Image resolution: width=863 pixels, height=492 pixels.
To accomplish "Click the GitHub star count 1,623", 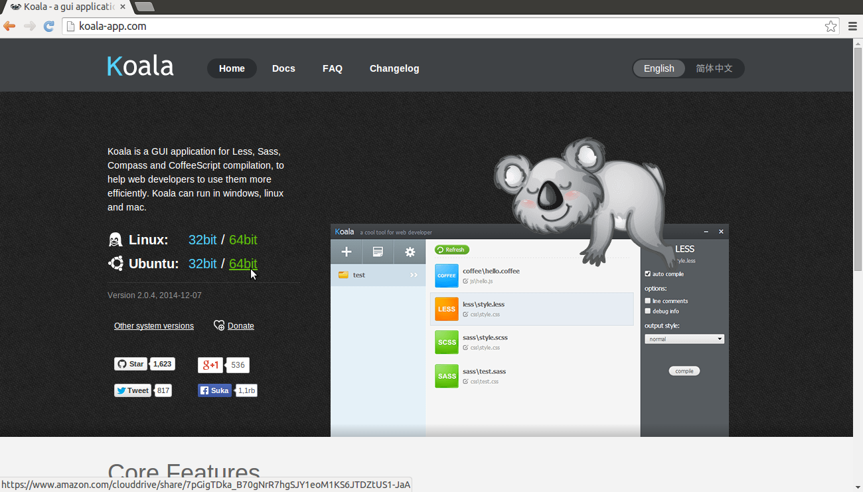I will pos(162,364).
